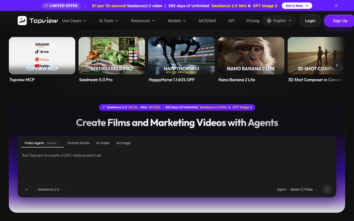Open the API link
Viewport: 354px width, 221px height.
(231, 21)
